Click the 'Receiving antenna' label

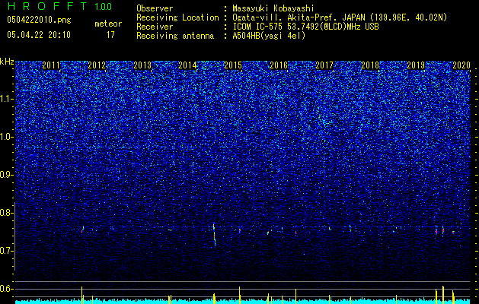click(175, 36)
